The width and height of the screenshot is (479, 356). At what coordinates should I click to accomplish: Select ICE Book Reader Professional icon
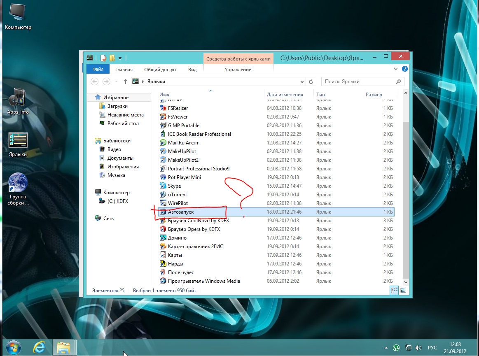click(x=163, y=134)
